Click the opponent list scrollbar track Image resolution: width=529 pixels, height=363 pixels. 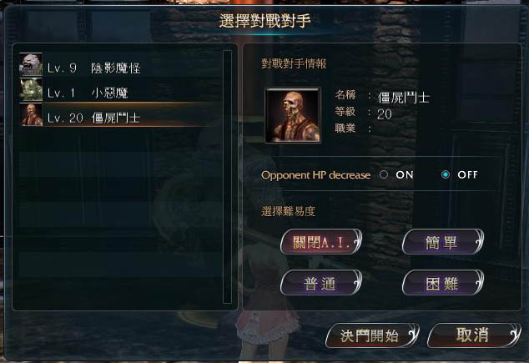[228, 177]
